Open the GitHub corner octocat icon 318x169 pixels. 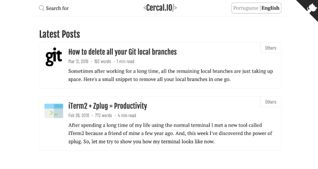[x=311, y=8]
